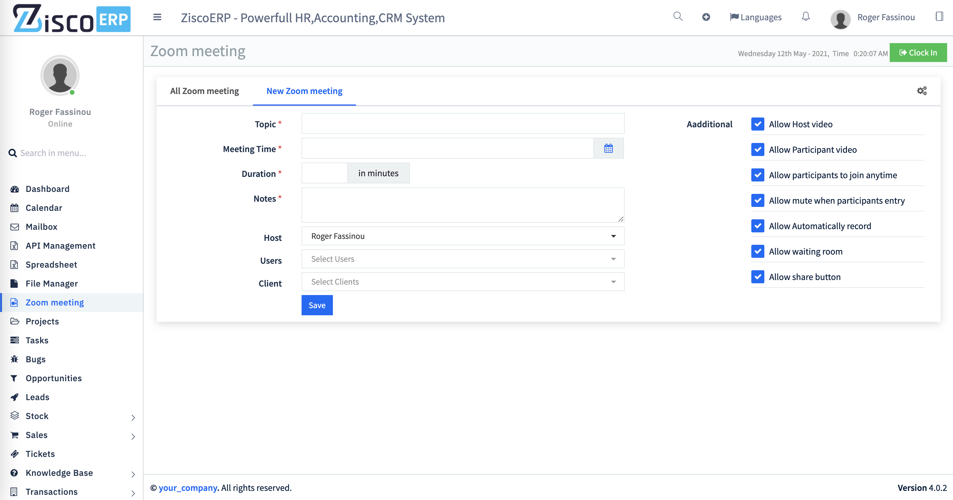Screen dimensions: 953x500
Task: Click the green Clock In button
Action: 918,53
